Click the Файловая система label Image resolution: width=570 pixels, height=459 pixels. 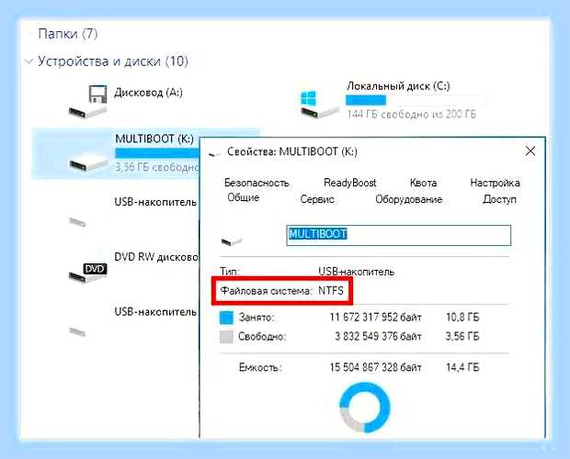click(x=267, y=291)
